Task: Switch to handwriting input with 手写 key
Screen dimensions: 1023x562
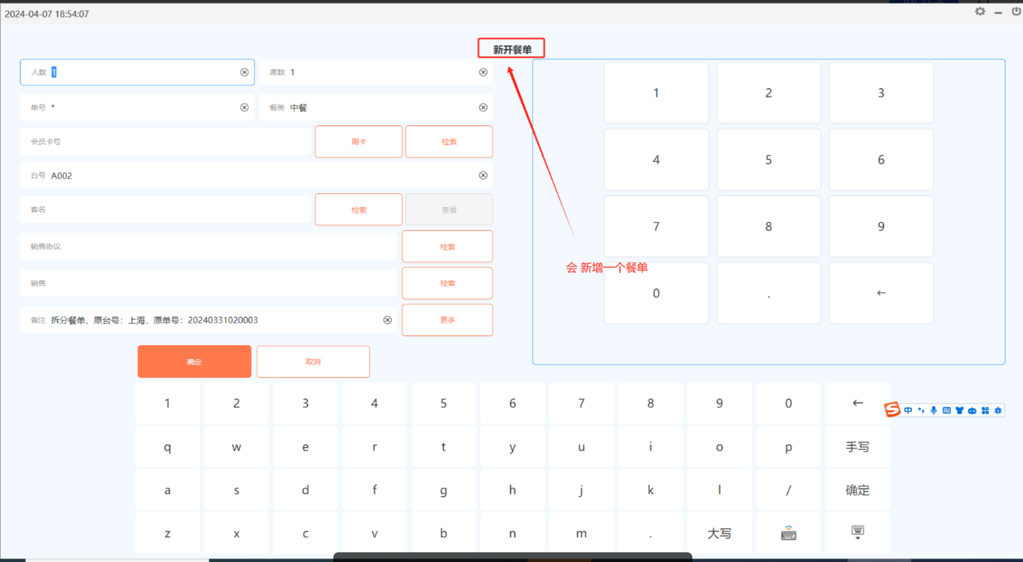Action: (857, 447)
